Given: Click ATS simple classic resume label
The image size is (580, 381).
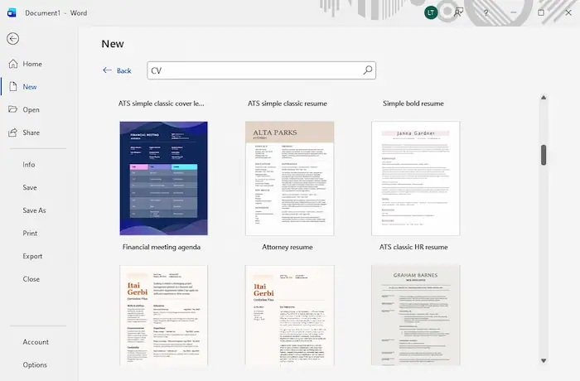Looking at the screenshot, I should pyautogui.click(x=288, y=104).
